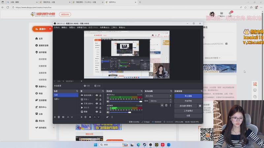Open desktop audio channel options dots

(x=108, y=109)
